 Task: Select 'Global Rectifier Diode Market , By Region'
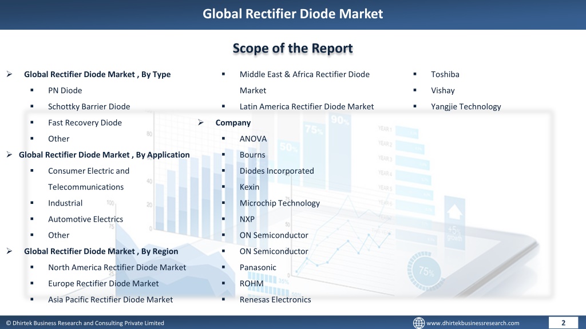pyautogui.click(x=101, y=251)
